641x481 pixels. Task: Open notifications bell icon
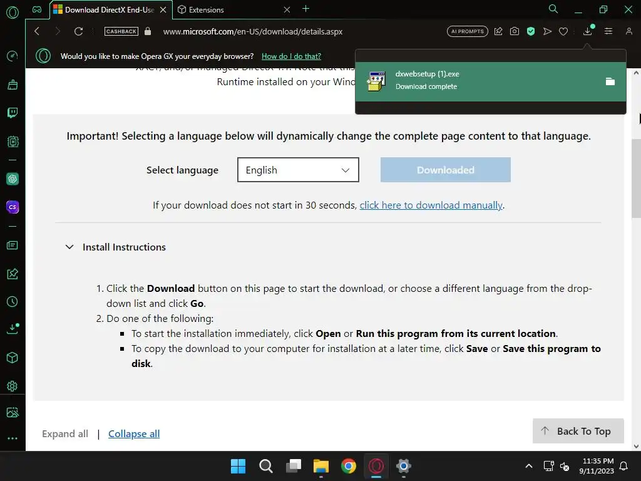tap(624, 466)
